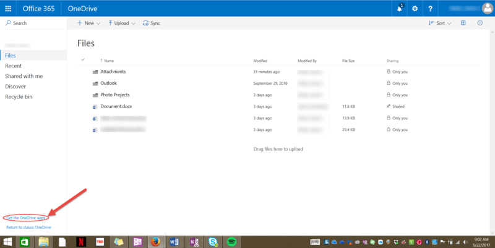Image resolution: width=495 pixels, height=248 pixels.
Task: Open Shared with me in sidebar
Action: [24, 76]
